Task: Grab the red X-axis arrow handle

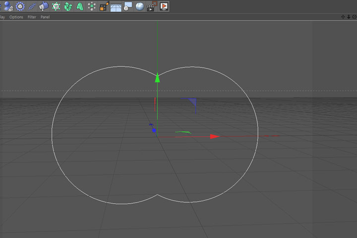Action: click(215, 136)
